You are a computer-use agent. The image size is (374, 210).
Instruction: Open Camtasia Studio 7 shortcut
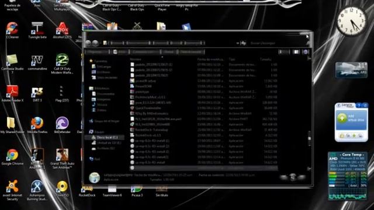point(12,64)
